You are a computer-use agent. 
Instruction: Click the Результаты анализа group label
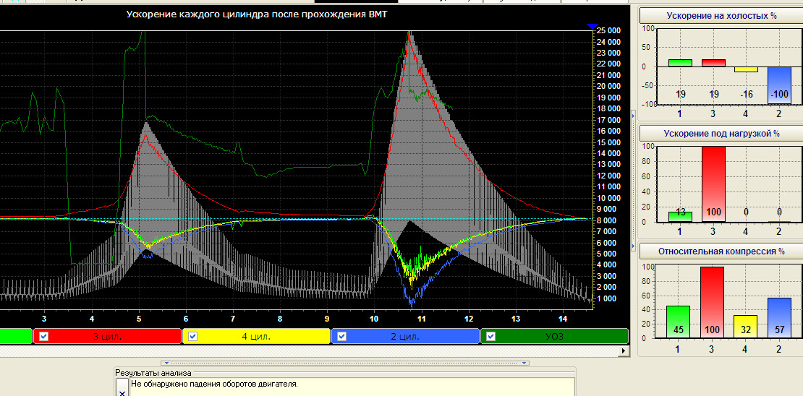click(x=153, y=373)
